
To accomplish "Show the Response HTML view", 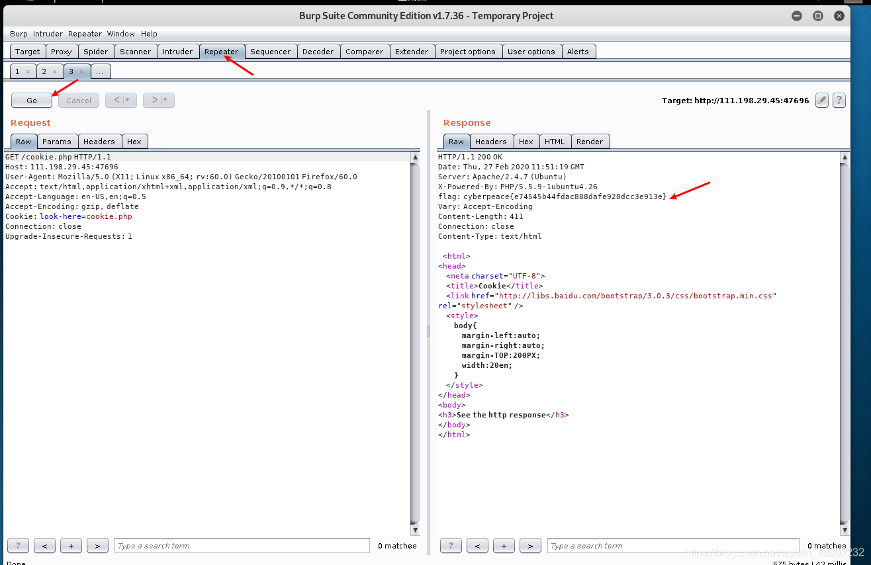I will [x=555, y=142].
